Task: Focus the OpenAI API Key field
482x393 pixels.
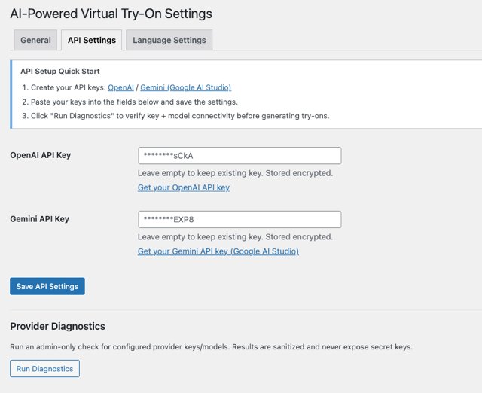Action: [239, 156]
